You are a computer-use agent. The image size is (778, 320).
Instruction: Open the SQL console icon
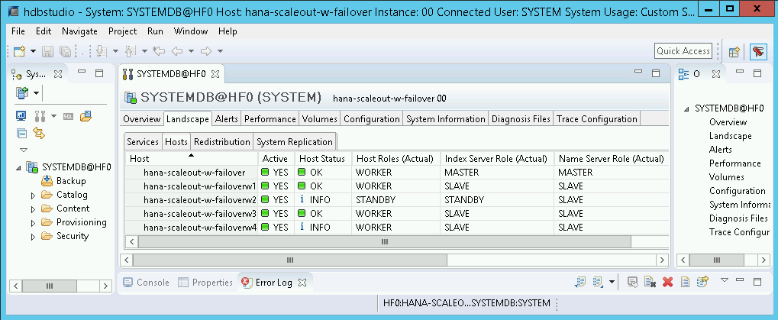(x=68, y=116)
